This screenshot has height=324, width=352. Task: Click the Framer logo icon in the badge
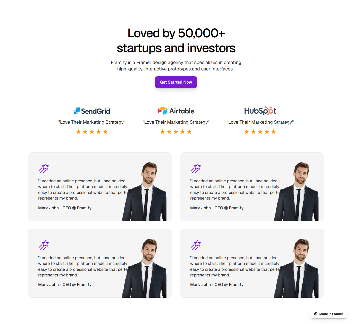[x=315, y=314]
